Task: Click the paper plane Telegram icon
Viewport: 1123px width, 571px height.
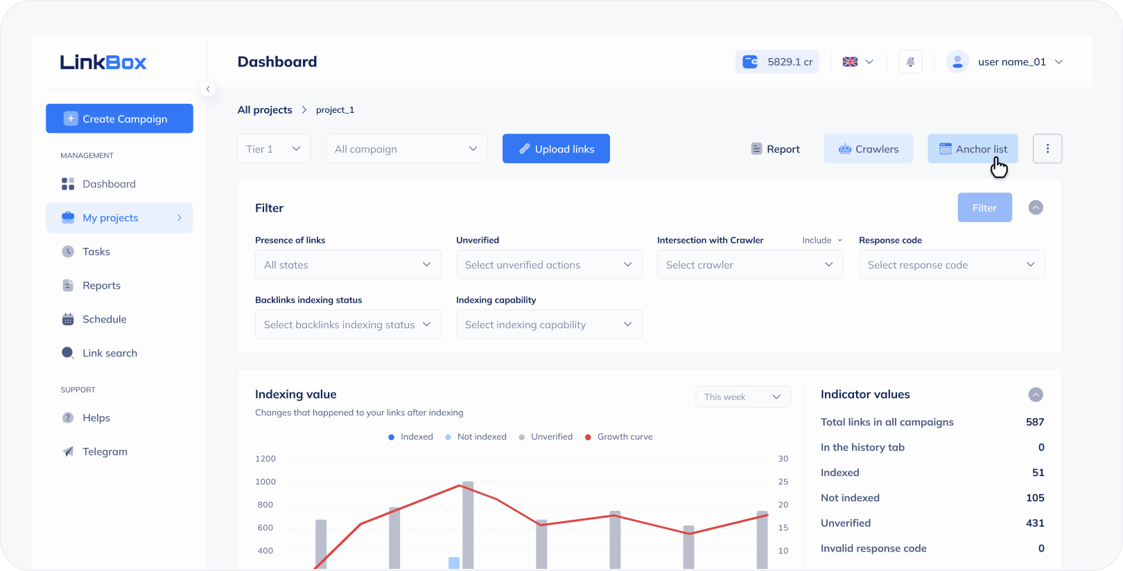Action: (x=68, y=452)
